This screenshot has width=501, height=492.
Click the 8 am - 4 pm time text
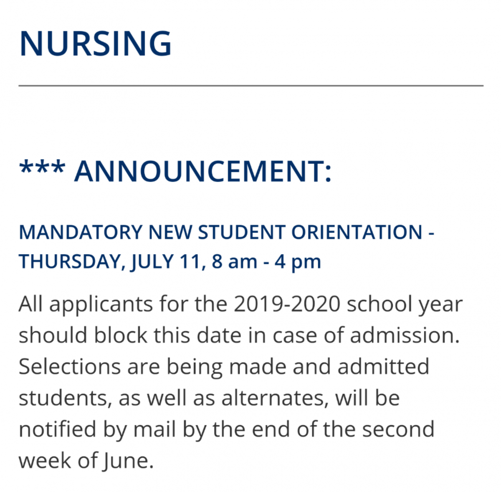[266, 262]
